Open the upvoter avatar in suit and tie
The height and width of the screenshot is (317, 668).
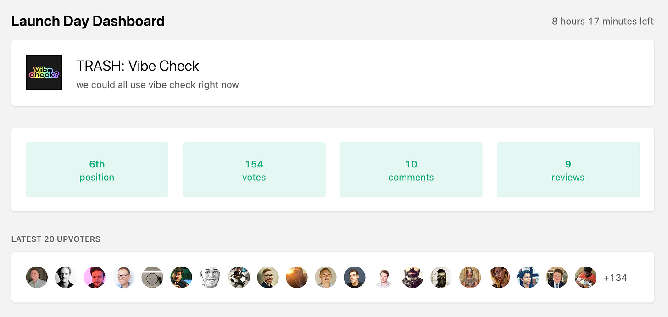coord(557,278)
